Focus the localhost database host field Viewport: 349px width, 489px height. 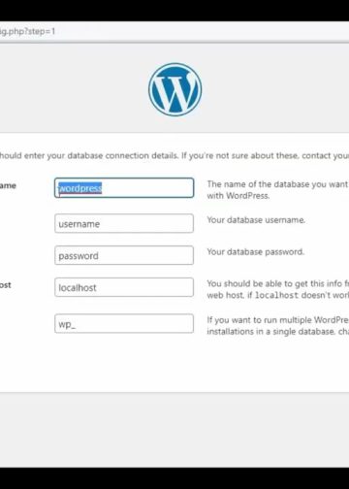click(x=124, y=287)
